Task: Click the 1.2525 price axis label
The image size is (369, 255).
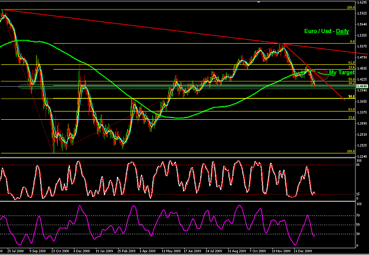Action: pyautogui.click(x=362, y=146)
